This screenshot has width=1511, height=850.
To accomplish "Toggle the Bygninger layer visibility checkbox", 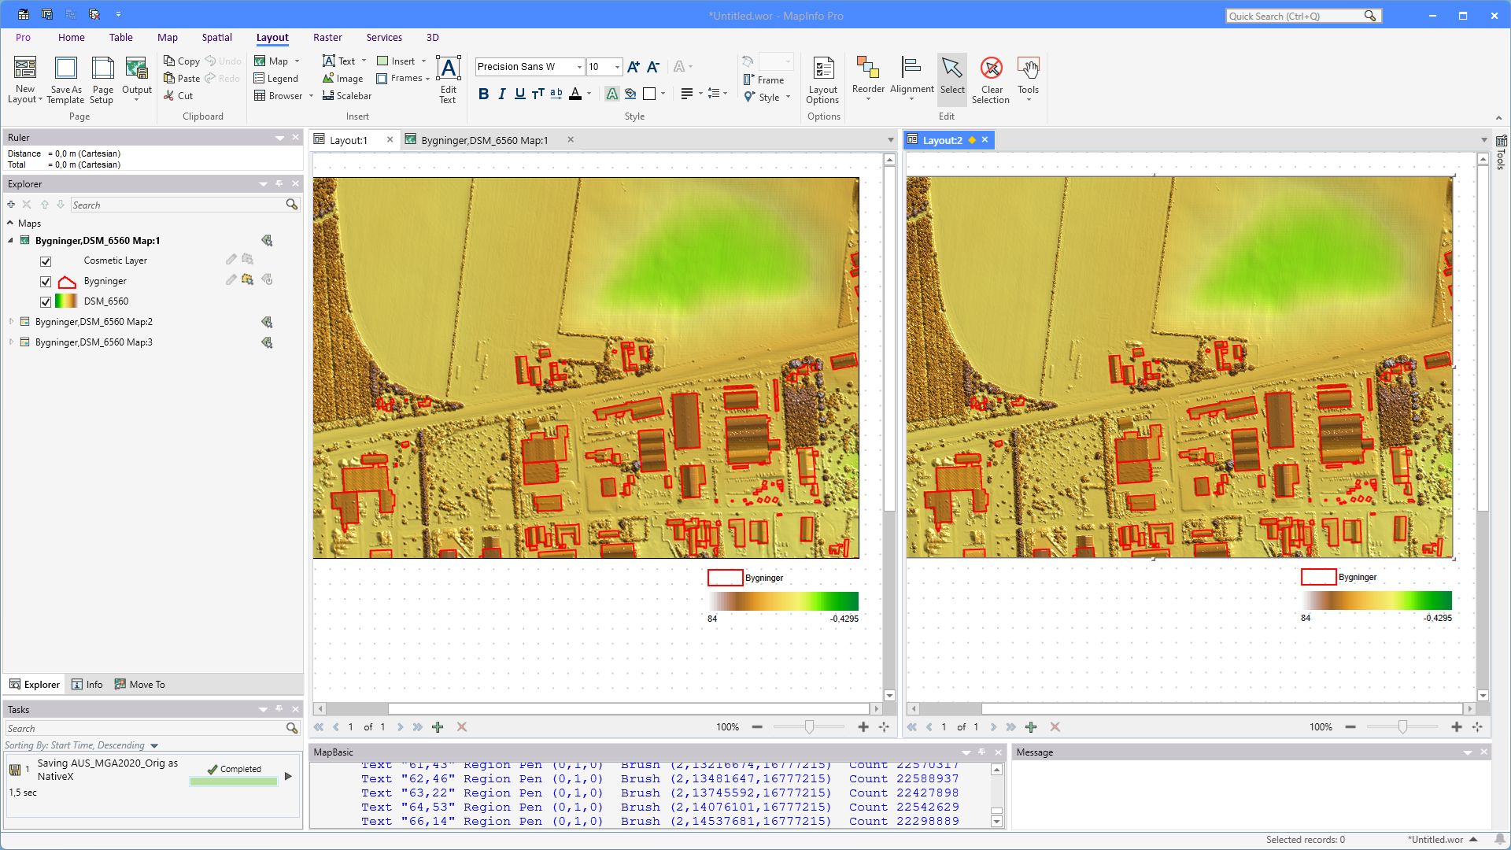I will coord(46,282).
